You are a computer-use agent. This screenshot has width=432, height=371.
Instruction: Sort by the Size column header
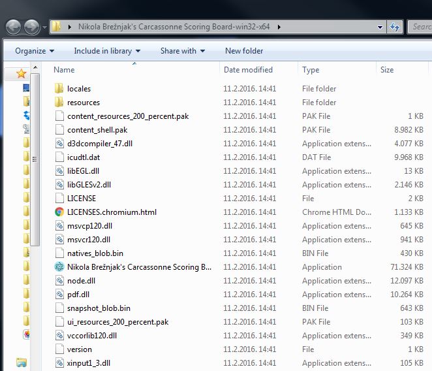[387, 70]
